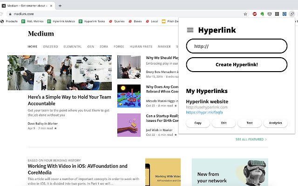Bookmark this page with the star icon
Image resolution: width=298 pixels, height=186 pixels.
pos(245,14)
